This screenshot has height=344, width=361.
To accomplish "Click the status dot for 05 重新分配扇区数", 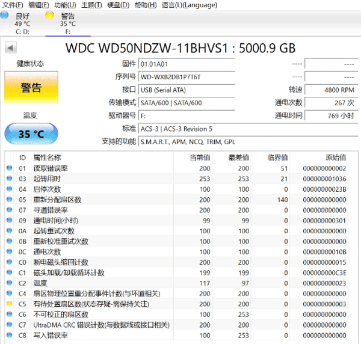I will pyautogui.click(x=10, y=199).
